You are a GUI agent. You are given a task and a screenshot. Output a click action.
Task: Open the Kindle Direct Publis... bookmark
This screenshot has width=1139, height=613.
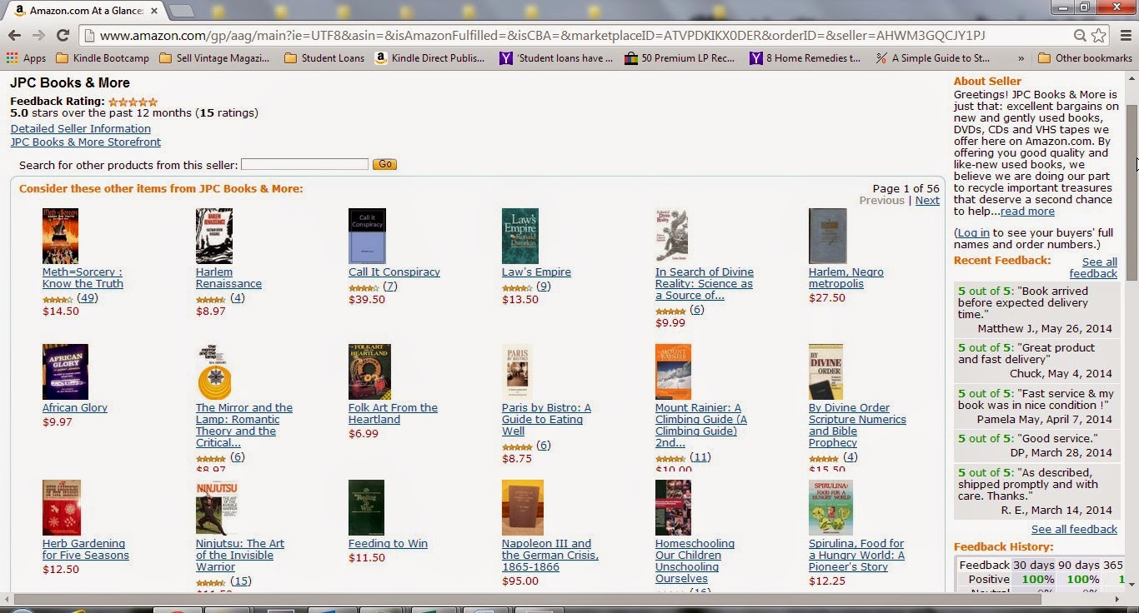[x=430, y=58]
